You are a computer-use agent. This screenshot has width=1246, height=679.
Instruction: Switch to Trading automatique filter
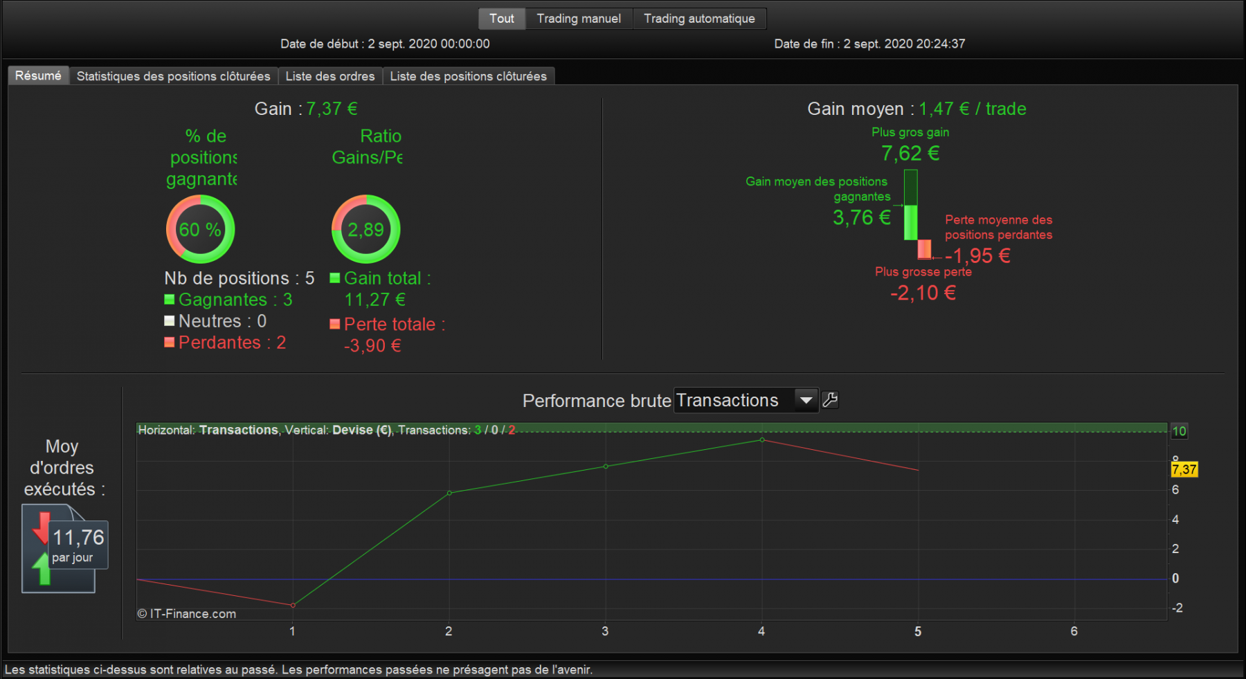(x=699, y=19)
